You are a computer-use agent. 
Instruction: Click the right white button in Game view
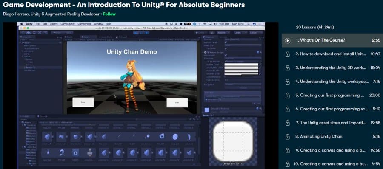[x=177, y=103]
